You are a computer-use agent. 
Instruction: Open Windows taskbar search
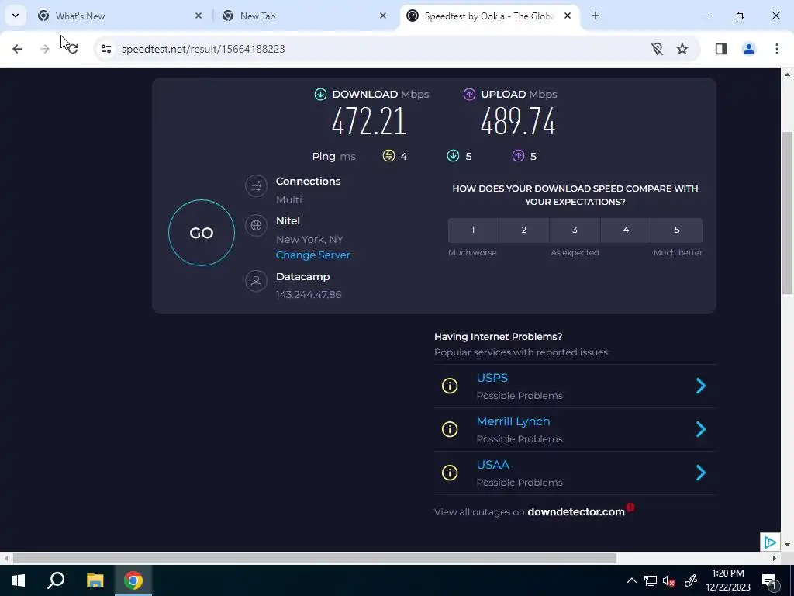click(56, 580)
